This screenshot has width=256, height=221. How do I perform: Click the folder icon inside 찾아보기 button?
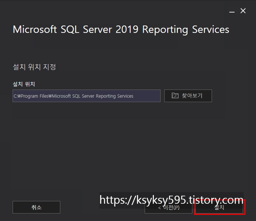tap(175, 96)
